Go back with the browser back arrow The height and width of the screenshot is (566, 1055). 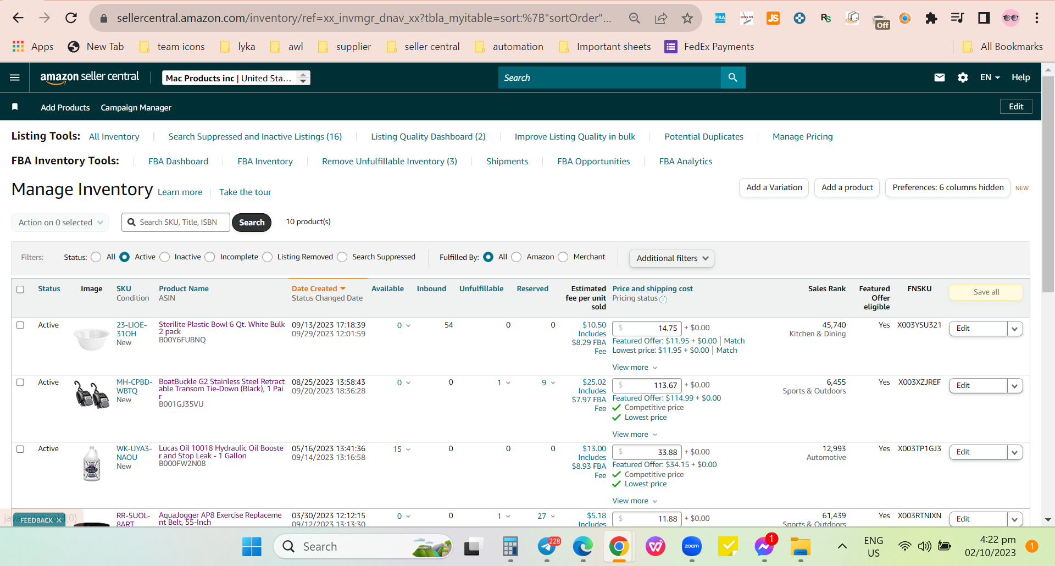[x=18, y=18]
